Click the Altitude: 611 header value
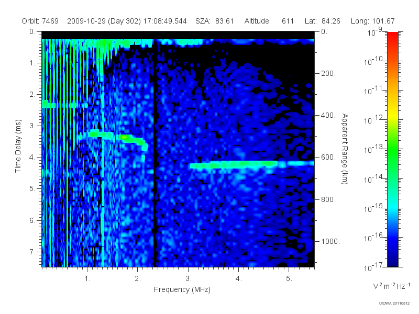 click(x=269, y=21)
